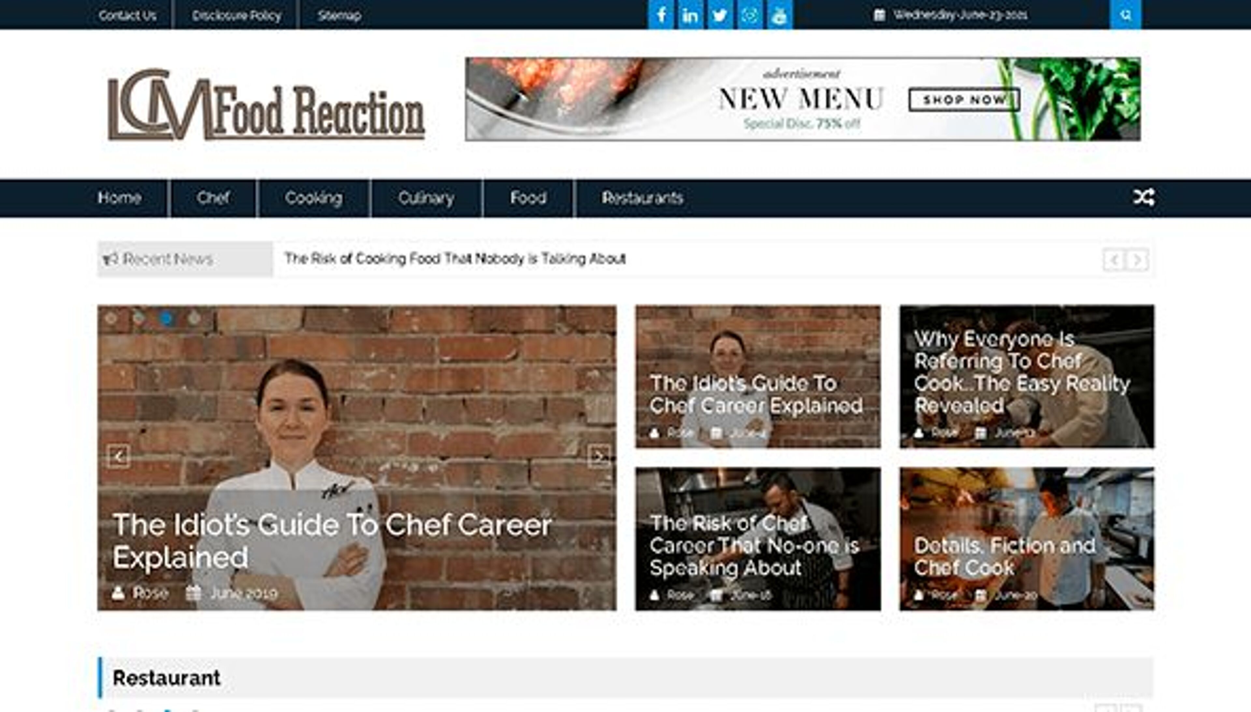Go to next recent news headline
The width and height of the screenshot is (1251, 712).
(1138, 260)
